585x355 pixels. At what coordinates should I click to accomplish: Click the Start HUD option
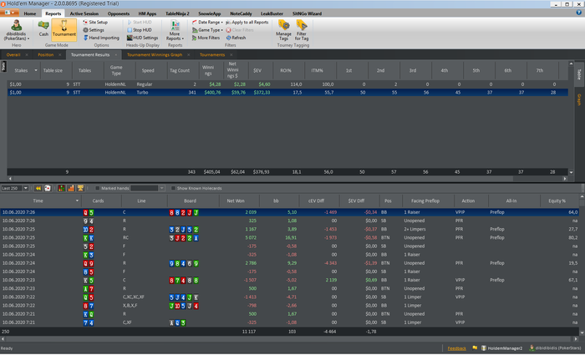coord(140,22)
